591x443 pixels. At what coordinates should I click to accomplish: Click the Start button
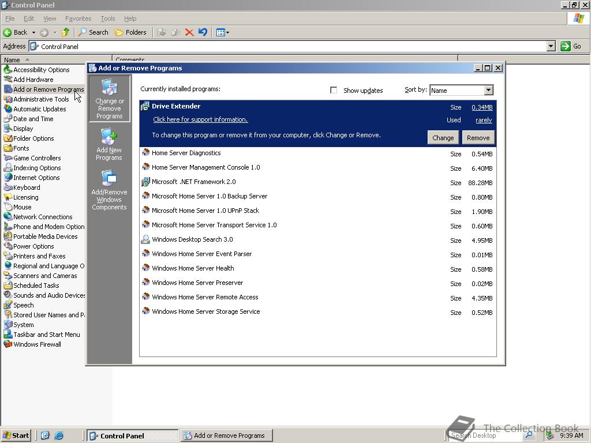16,436
